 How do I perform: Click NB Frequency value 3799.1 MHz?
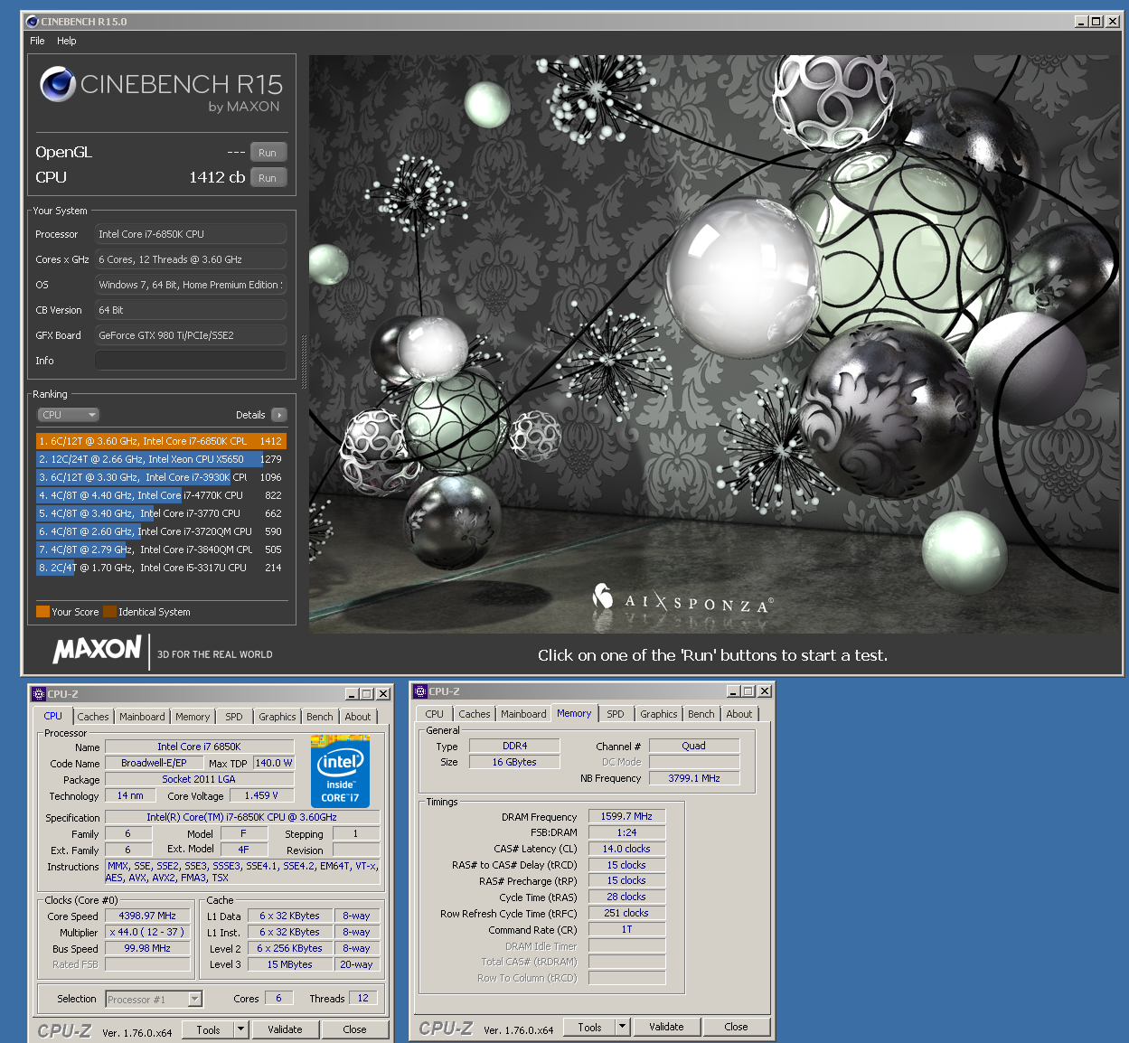694,778
